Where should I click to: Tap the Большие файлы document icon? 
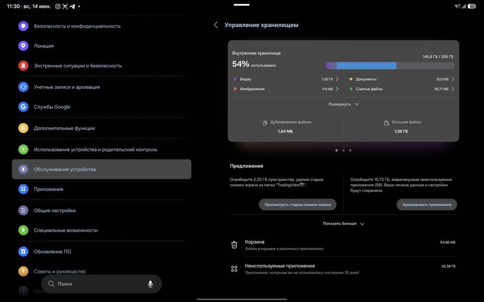pos(386,123)
